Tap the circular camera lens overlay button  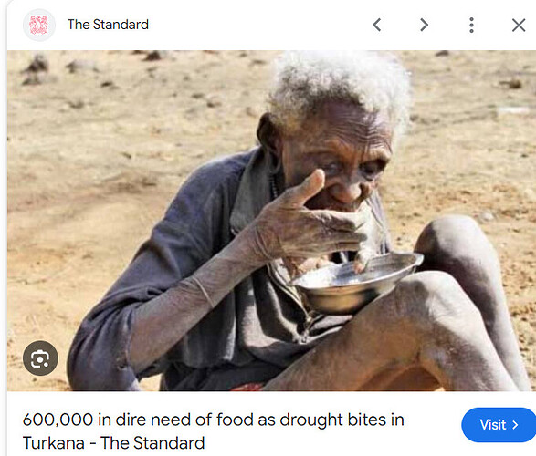pos(40,358)
